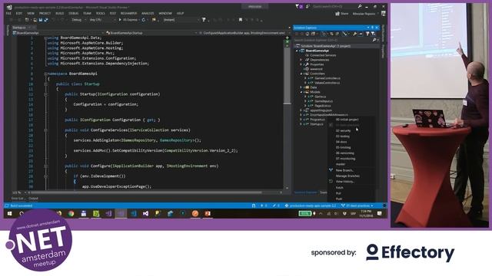Viewport: 492px width, 276px height.
Task: Select Startup.cs in Solution Explorer
Action: 316,124
